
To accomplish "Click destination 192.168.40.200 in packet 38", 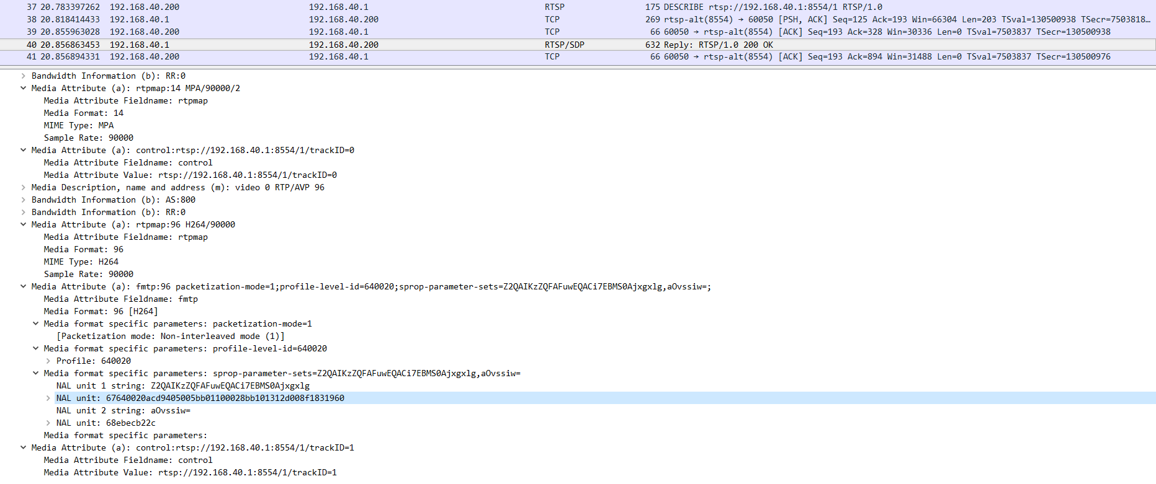I will (344, 19).
